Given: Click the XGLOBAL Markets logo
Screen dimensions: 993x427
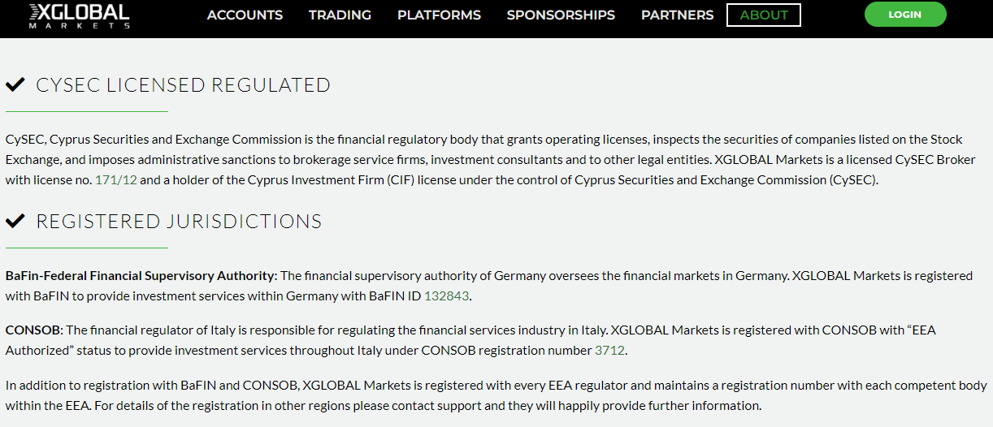Looking at the screenshot, I should (79, 15).
